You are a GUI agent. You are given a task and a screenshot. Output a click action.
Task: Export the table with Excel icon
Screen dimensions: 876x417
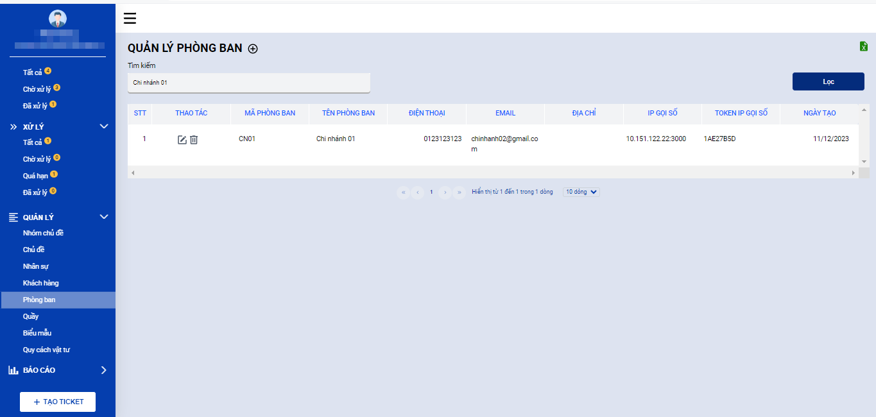pos(864,46)
